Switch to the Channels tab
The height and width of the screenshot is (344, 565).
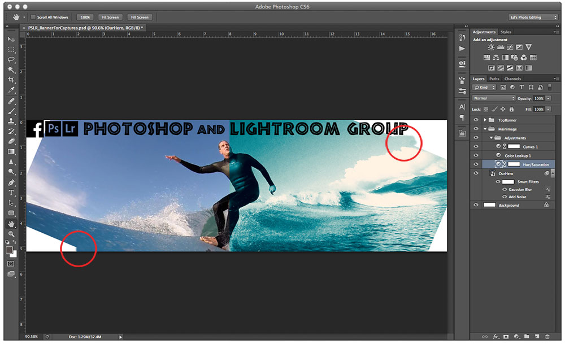(x=512, y=79)
